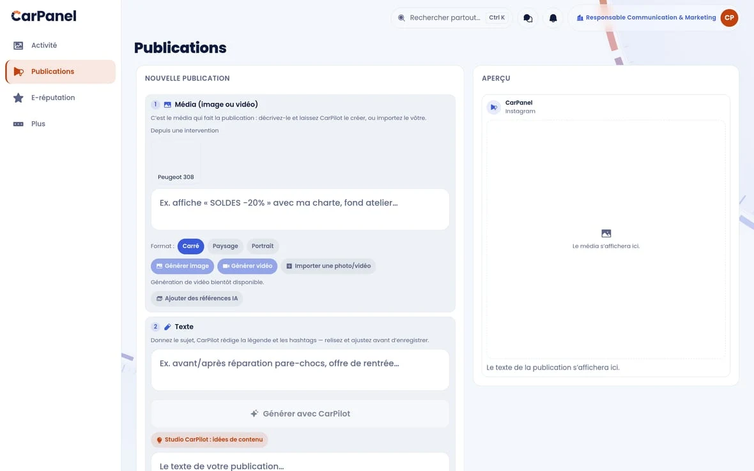The height and width of the screenshot is (471, 754).
Task: Focus the Rechercher partout search field
Action: [452, 18]
